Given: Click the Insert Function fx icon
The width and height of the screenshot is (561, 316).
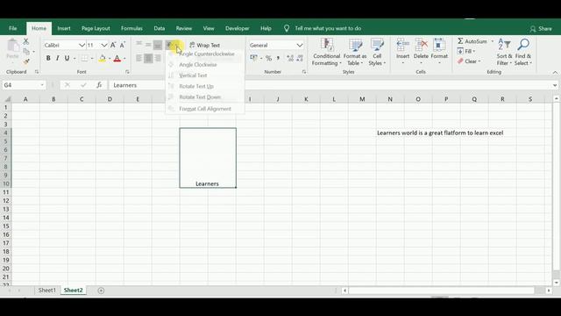Looking at the screenshot, I should 99,85.
